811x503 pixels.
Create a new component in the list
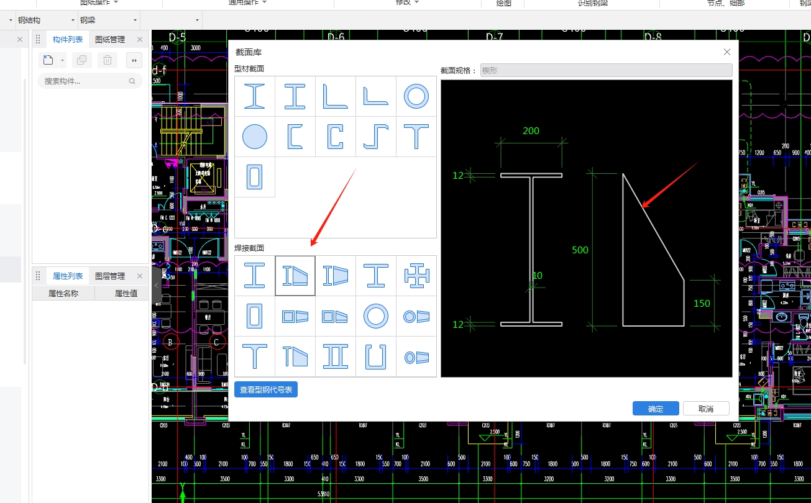click(48, 60)
